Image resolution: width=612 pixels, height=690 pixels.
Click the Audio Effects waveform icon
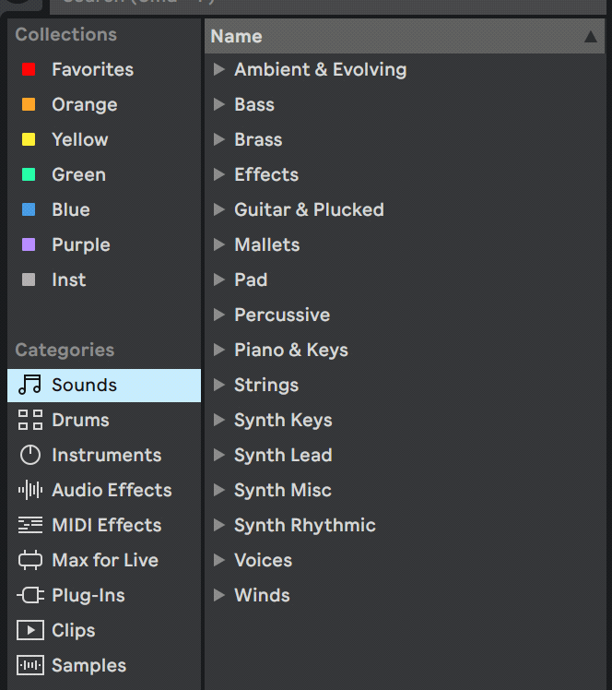[x=29, y=490]
